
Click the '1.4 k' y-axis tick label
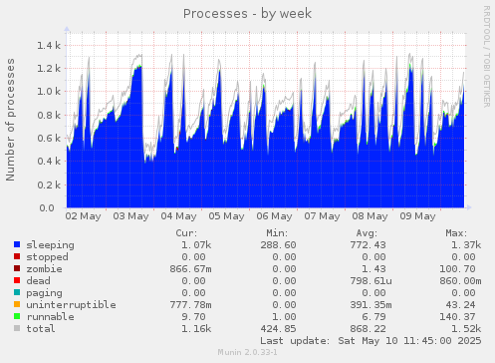[x=49, y=46]
